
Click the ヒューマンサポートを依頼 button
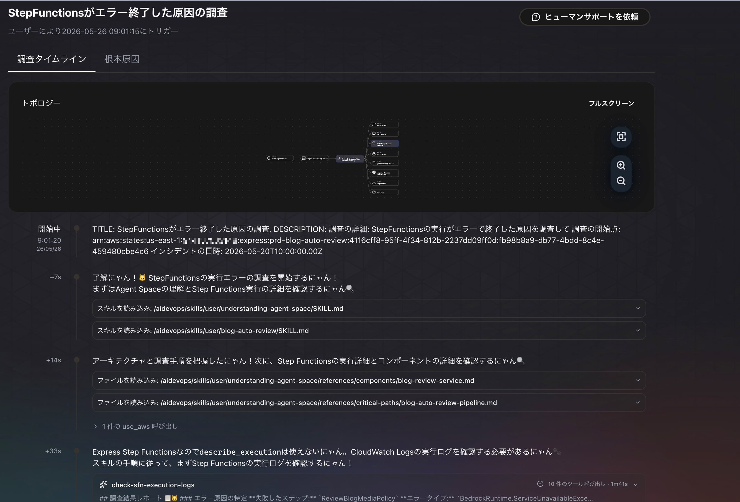585,17
